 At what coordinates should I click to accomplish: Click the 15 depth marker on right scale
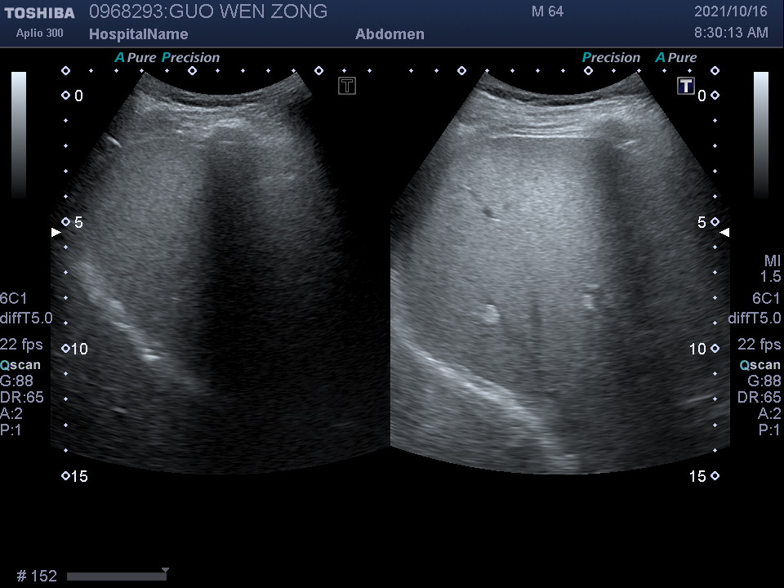pos(702,476)
